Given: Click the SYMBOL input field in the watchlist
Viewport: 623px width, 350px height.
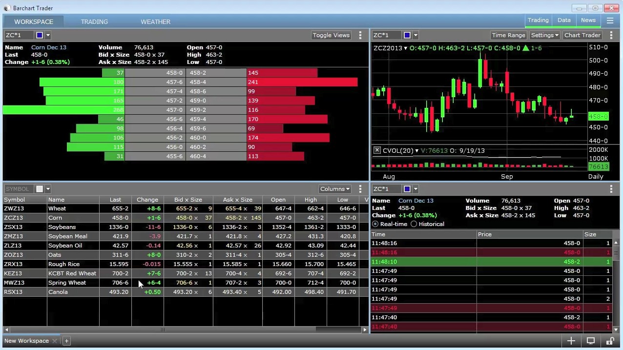Looking at the screenshot, I should tap(19, 189).
